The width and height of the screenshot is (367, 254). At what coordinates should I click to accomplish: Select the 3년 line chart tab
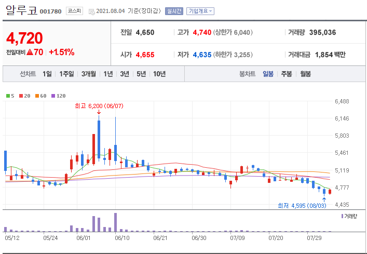(x=125, y=74)
